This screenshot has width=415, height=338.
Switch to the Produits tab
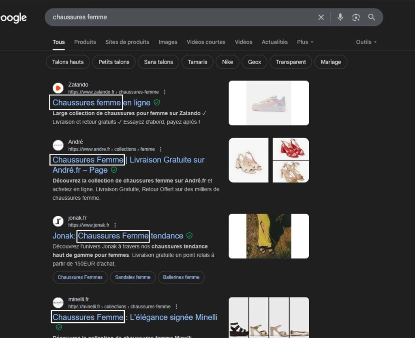(85, 42)
